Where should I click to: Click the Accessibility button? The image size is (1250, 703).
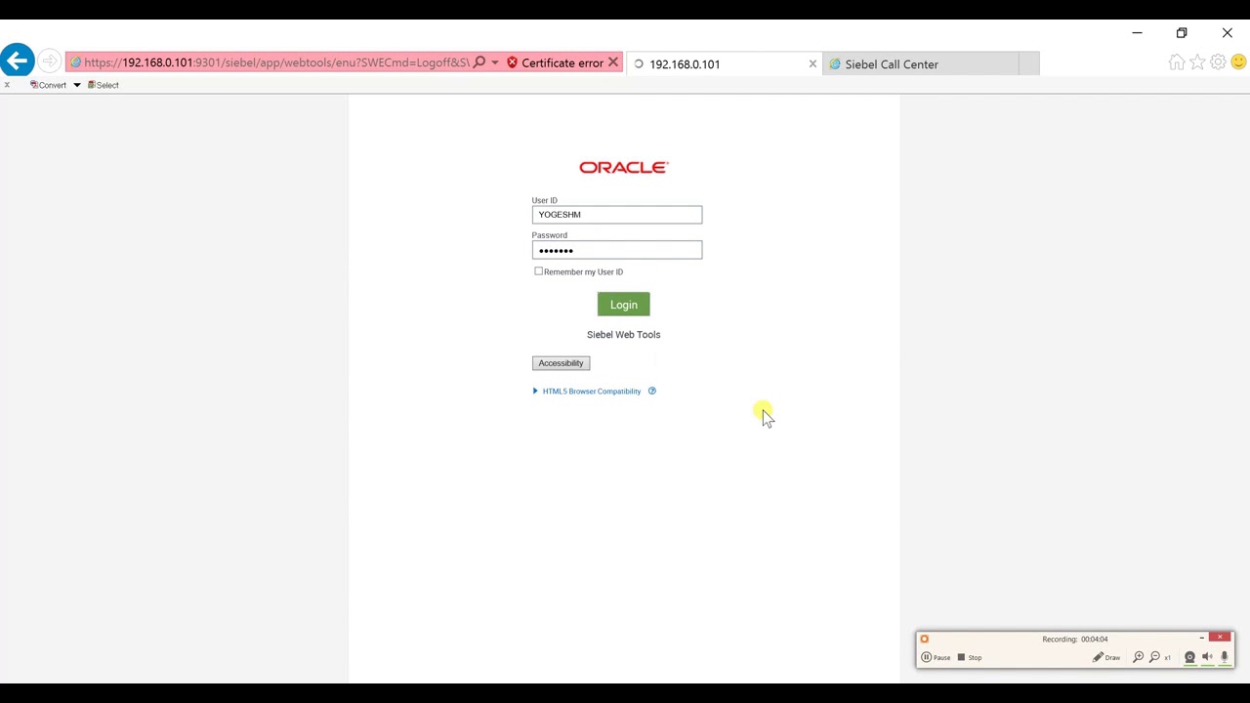click(x=561, y=363)
